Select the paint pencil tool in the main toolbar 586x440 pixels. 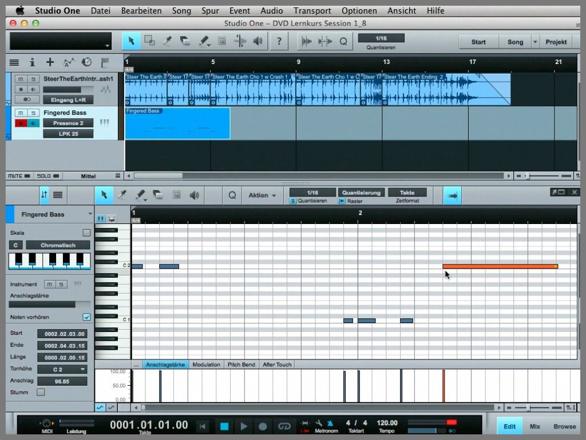click(204, 41)
